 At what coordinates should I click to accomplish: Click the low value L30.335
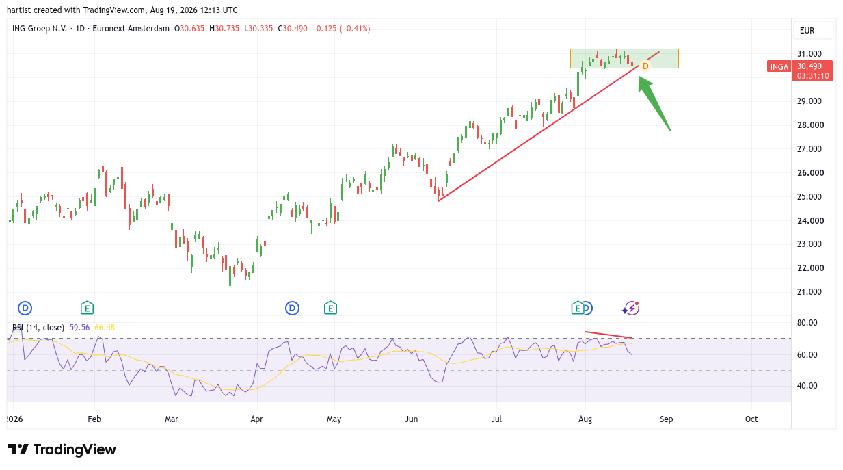(258, 29)
